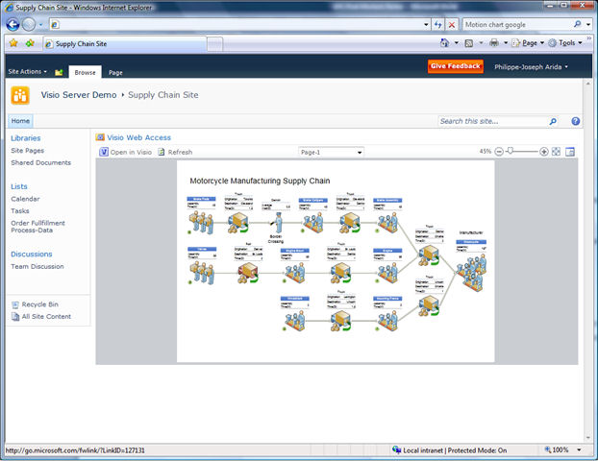
Task: Click the Navigate Up folder icon
Action: [59, 72]
